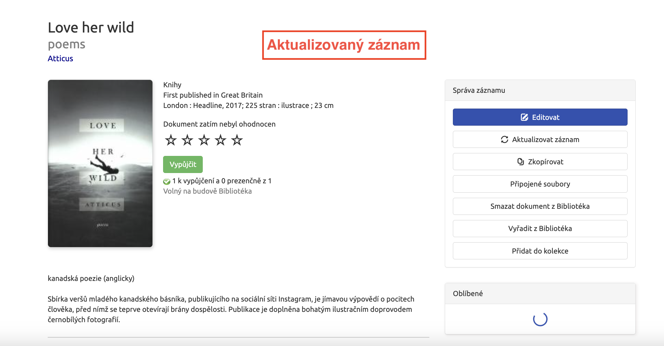Click 'First published in Great Britain' text
The height and width of the screenshot is (346, 664).
click(x=213, y=95)
